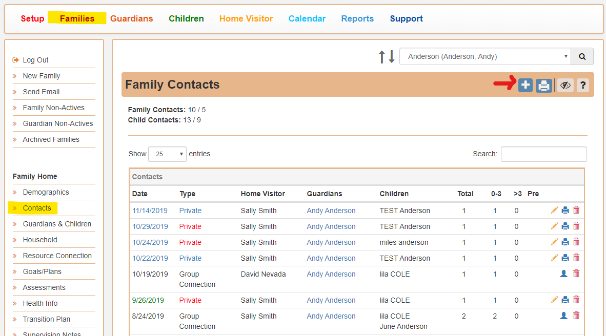
Task: Delete the 9/26/2019 contact row
Action: (x=576, y=300)
